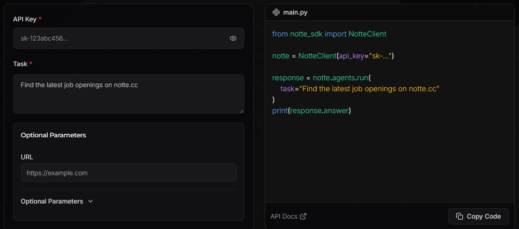Open the API Docs link
The width and height of the screenshot is (519, 229).
[288, 217]
